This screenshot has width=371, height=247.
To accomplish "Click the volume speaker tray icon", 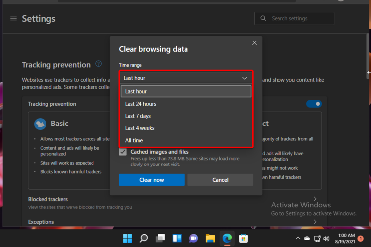I will click(326, 238).
